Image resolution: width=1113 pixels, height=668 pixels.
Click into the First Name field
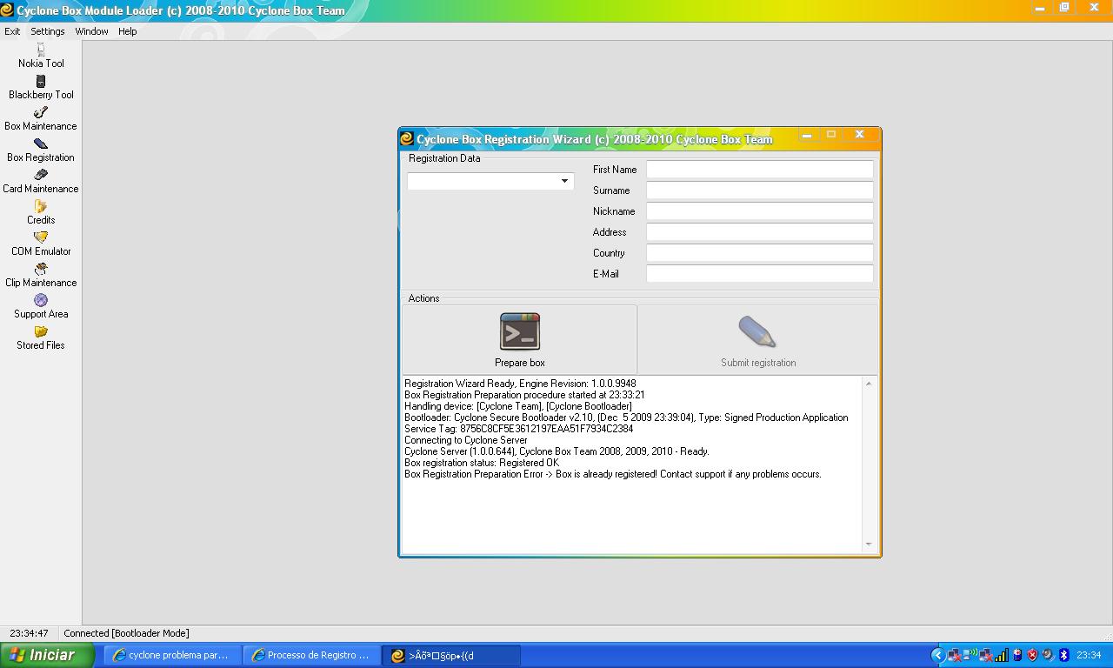(x=759, y=170)
